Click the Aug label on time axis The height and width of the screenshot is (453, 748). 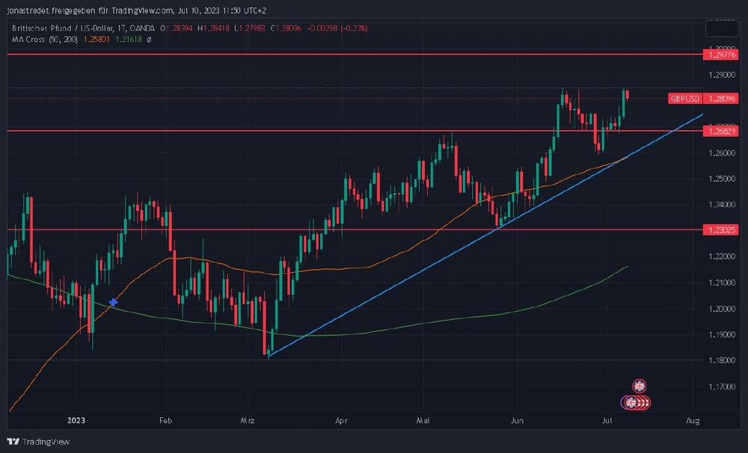point(693,421)
